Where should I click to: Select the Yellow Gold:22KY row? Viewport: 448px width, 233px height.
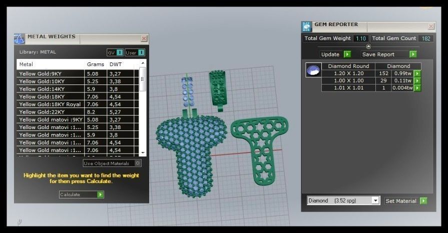pos(78,112)
